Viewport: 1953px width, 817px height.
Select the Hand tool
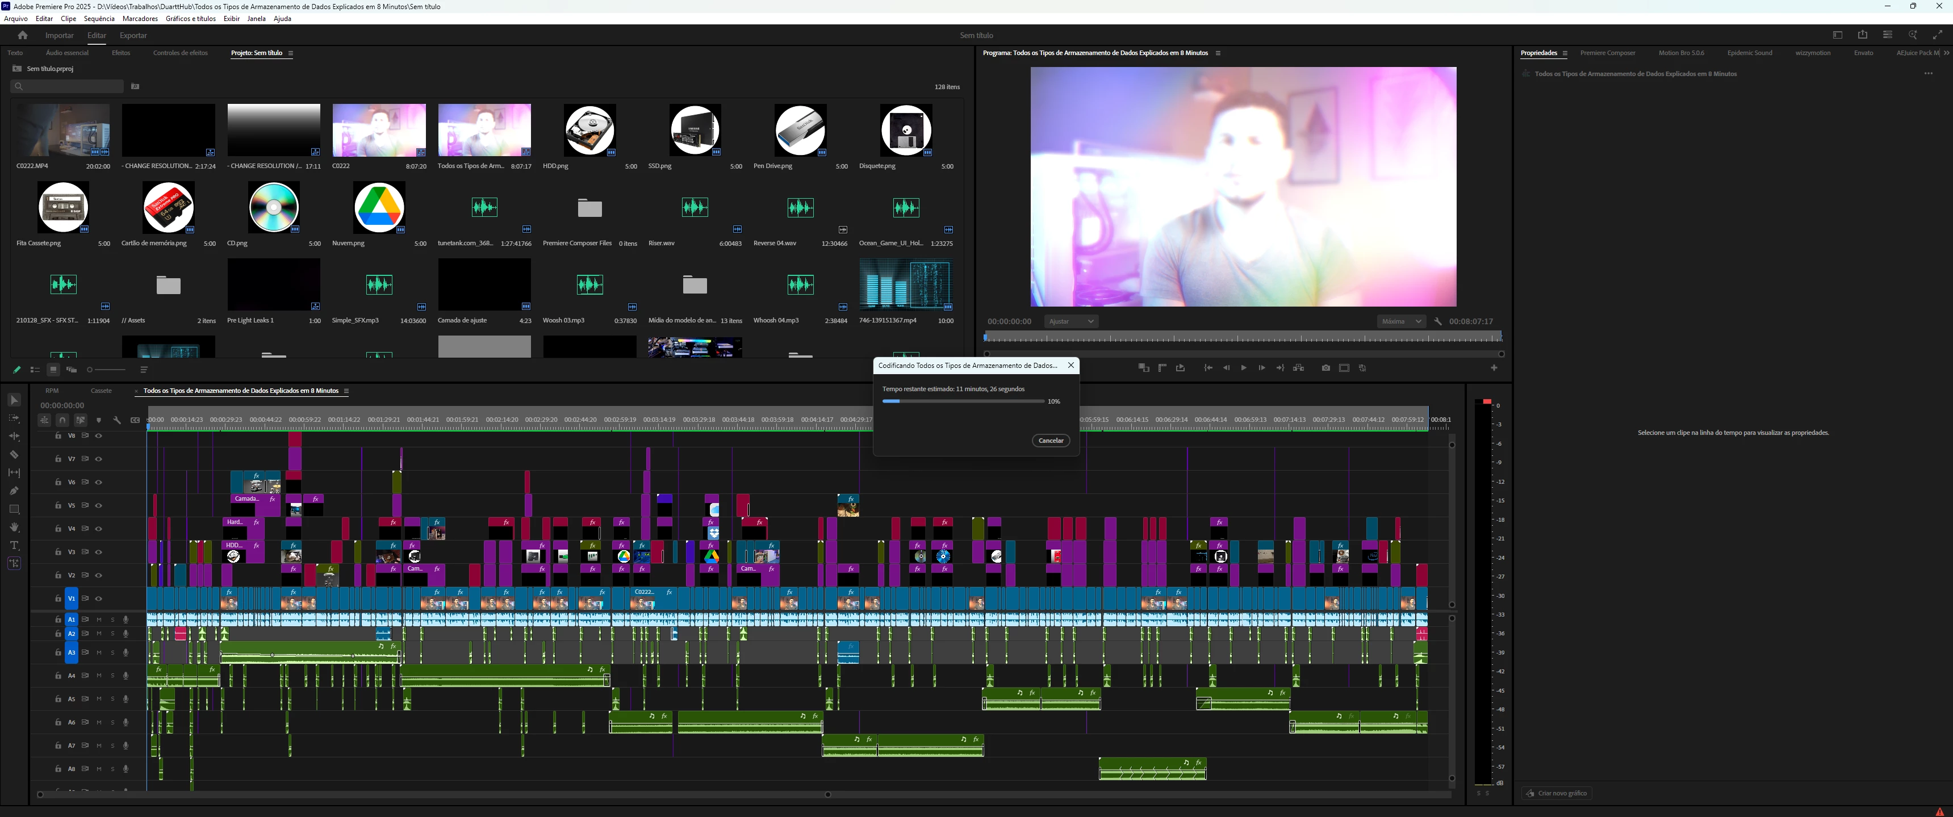tap(14, 527)
